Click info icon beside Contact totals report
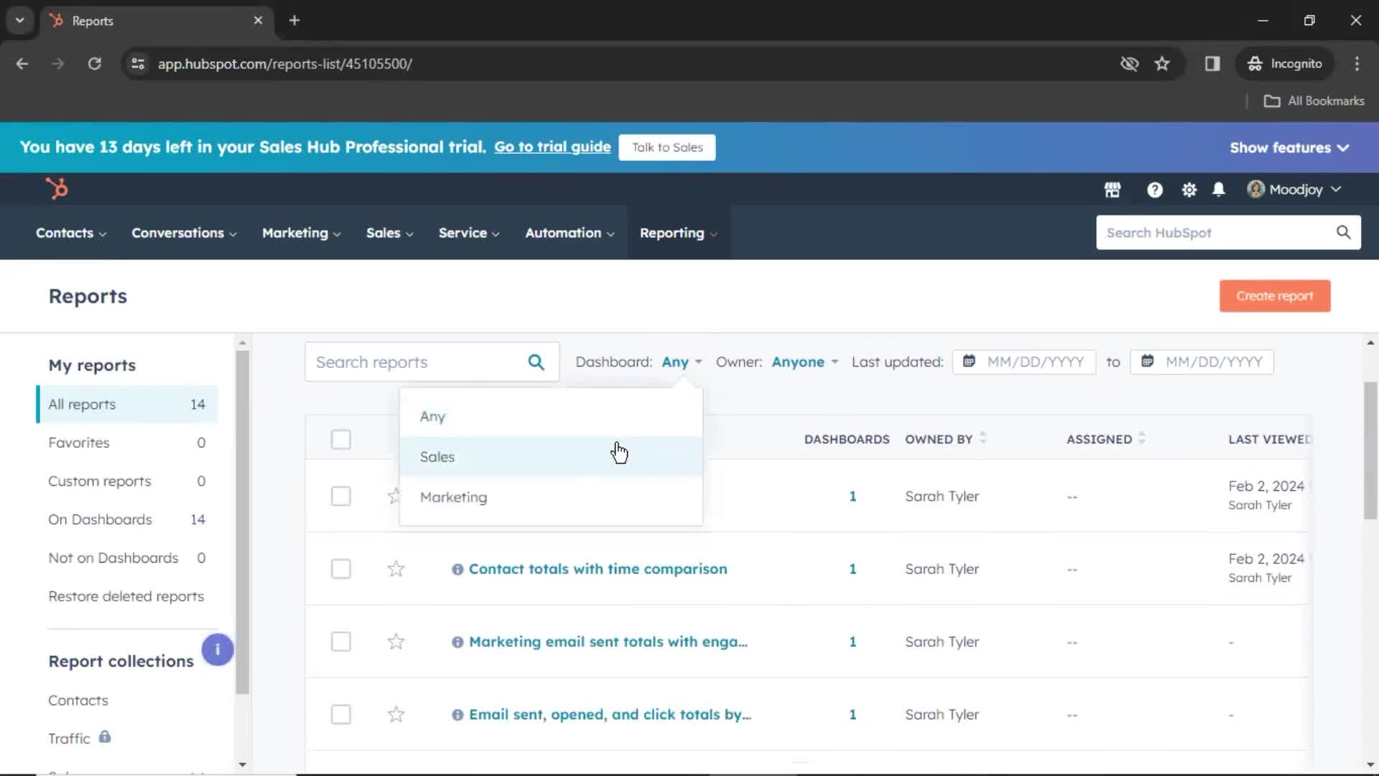The width and height of the screenshot is (1379, 776). (457, 569)
